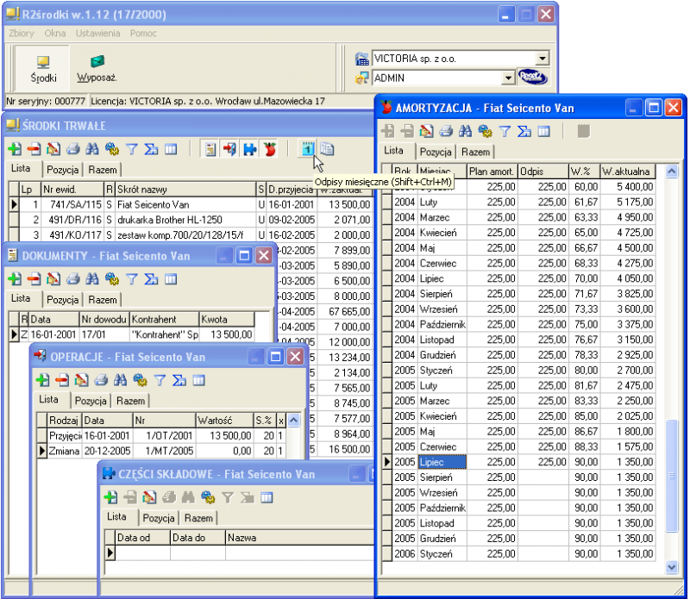Screen dimensions: 690x599
Task: Open the Środki module in main toolbar
Action: pyautogui.click(x=43, y=69)
